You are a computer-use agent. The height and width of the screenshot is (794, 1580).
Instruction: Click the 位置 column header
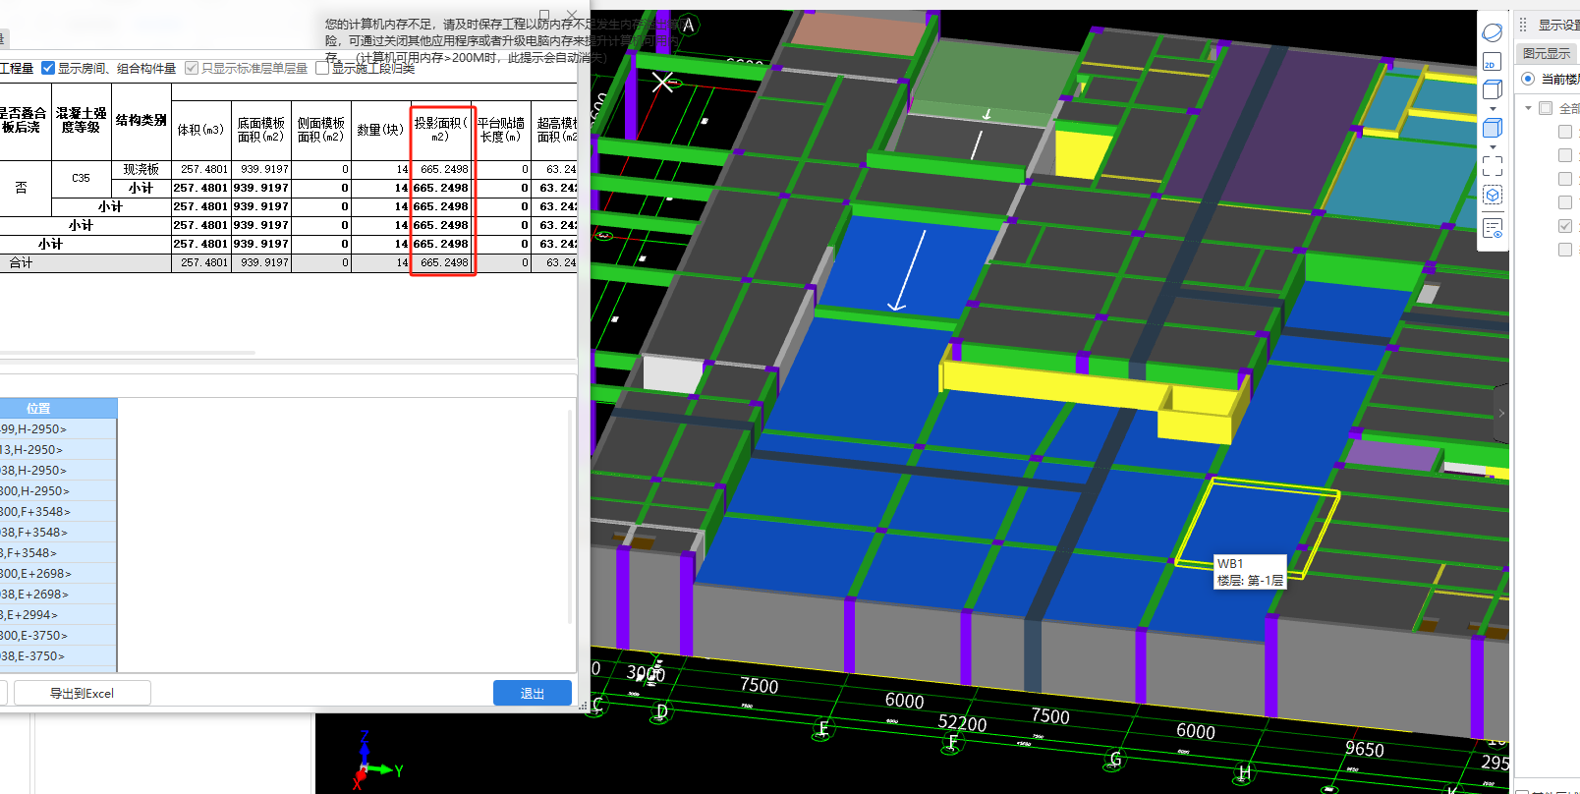[x=58, y=408]
